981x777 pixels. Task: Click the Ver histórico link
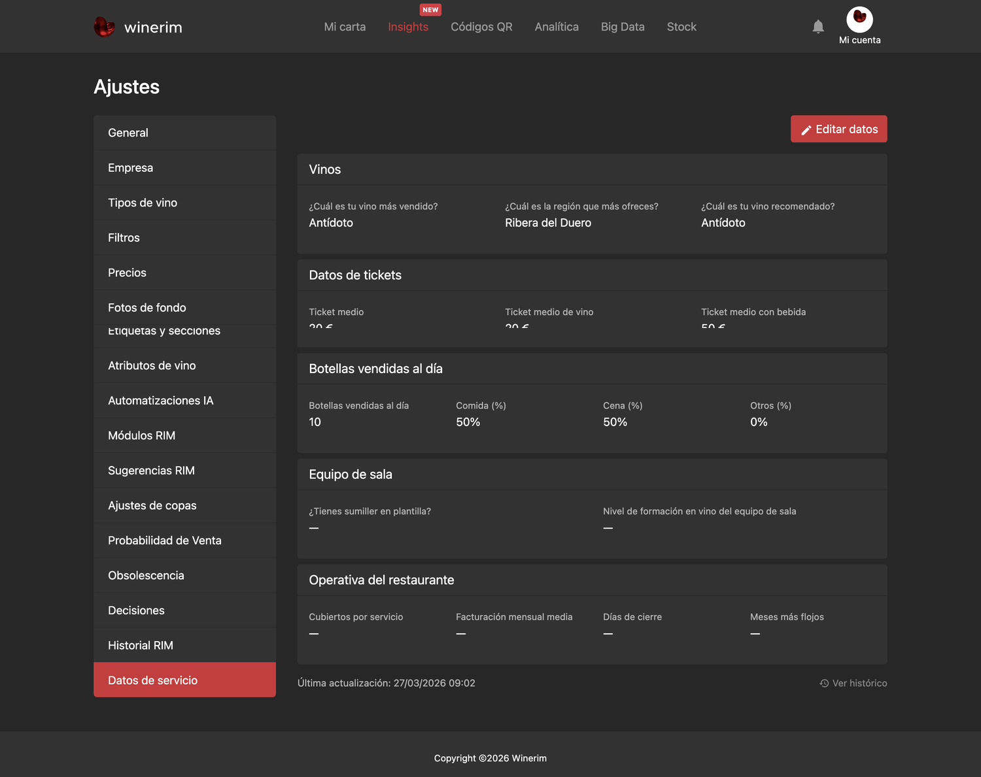853,683
